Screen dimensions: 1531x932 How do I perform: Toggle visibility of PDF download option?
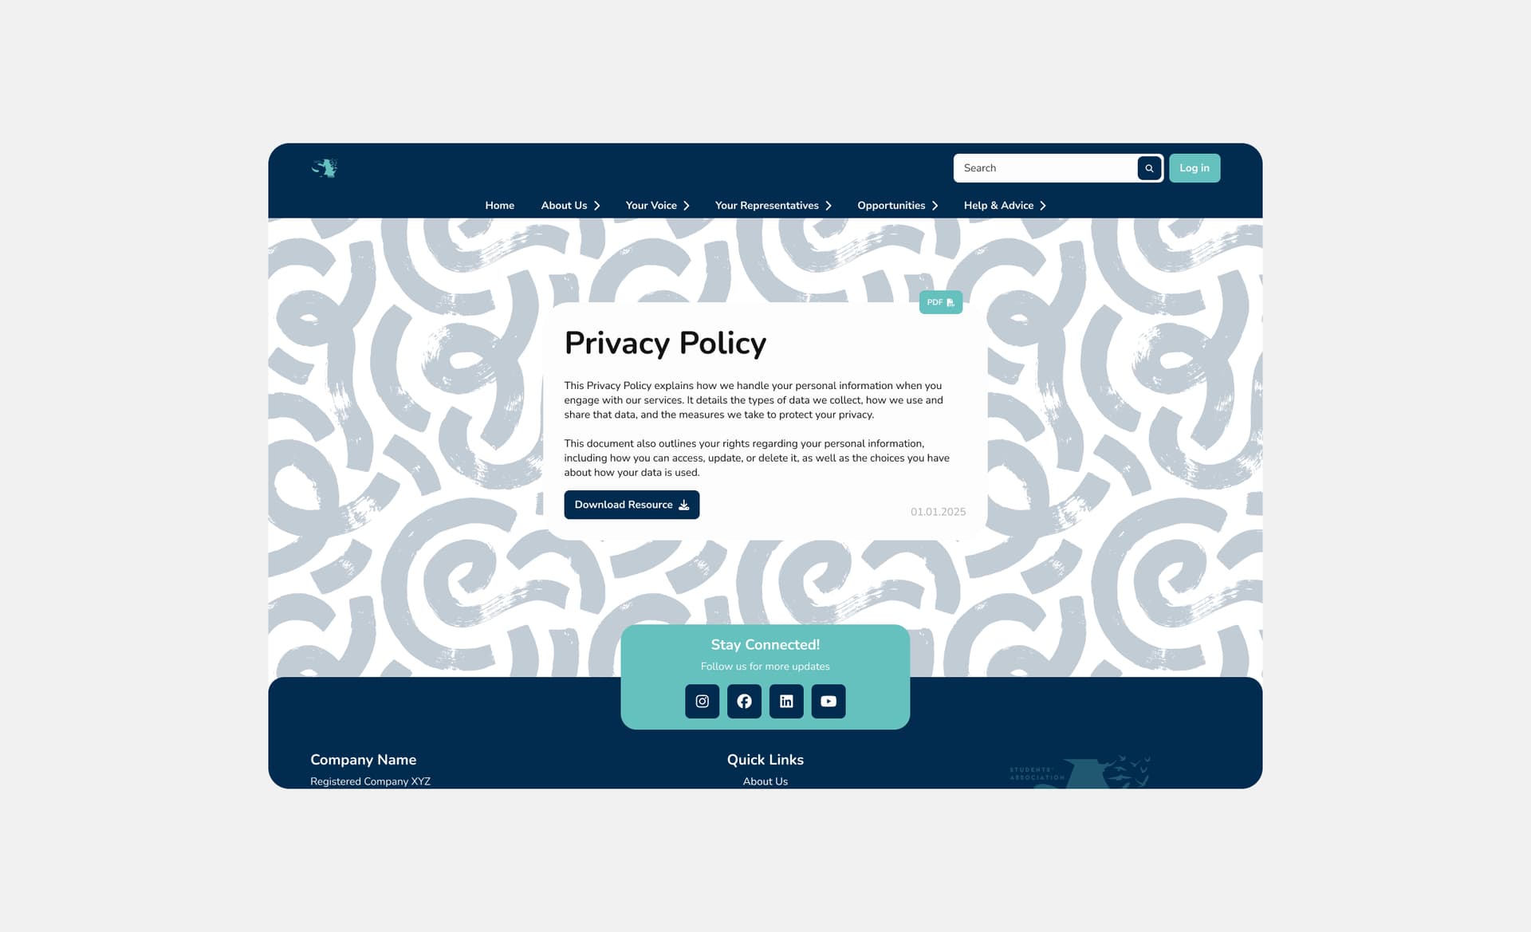click(940, 302)
